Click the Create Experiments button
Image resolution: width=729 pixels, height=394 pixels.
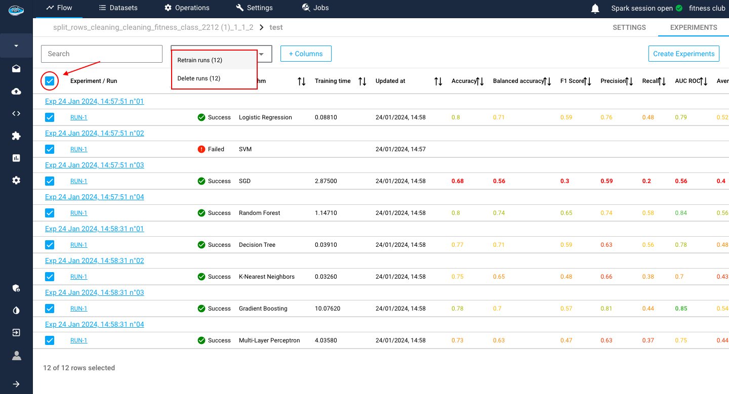683,54
